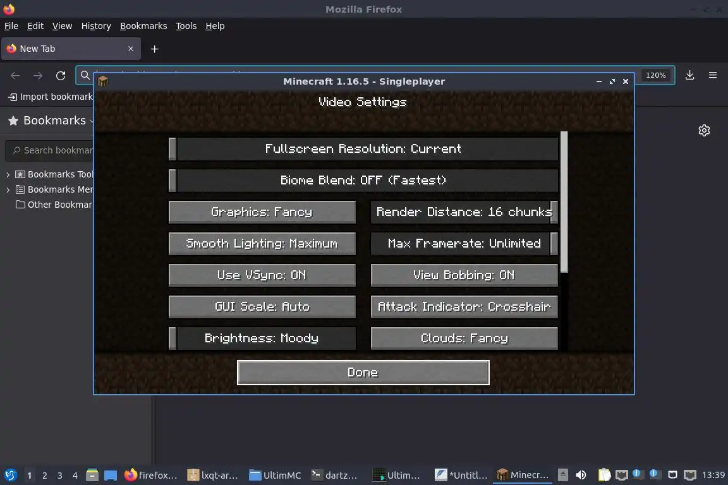Toggle the Graphics: Fancy setting
Screen dimensions: 728x485
click(262, 212)
